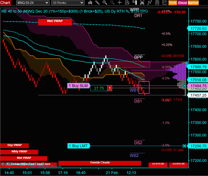
Task: Show the data box icon
Action: [x=127, y=3]
